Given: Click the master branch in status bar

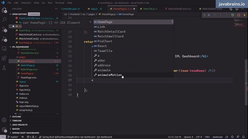Looking at the screenshot, I should [13, 137].
